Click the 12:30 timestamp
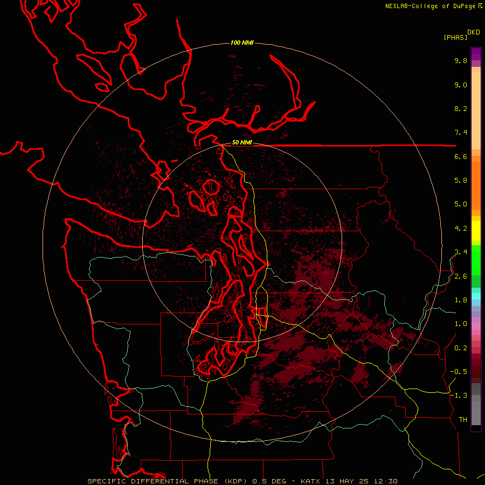The height and width of the screenshot is (485, 485). pos(385,481)
